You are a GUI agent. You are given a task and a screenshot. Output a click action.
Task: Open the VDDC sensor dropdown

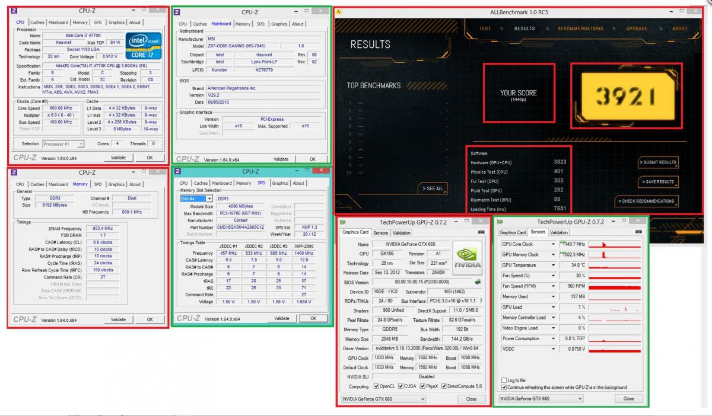pos(553,349)
